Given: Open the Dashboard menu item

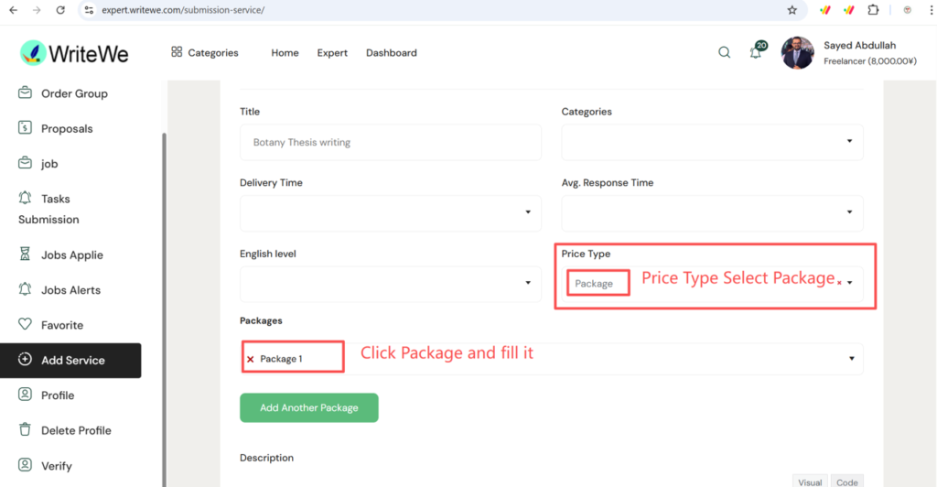Looking at the screenshot, I should point(391,53).
